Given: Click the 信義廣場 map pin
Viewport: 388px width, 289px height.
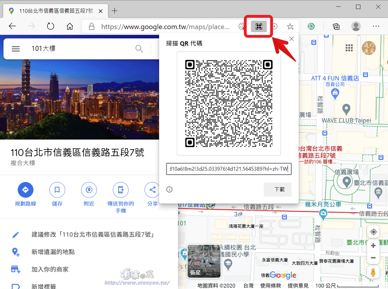Looking at the screenshot, I should 347,182.
